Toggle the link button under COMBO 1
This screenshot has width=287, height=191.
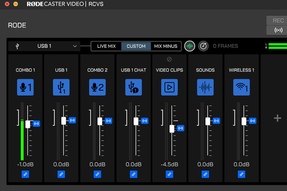click(25, 174)
